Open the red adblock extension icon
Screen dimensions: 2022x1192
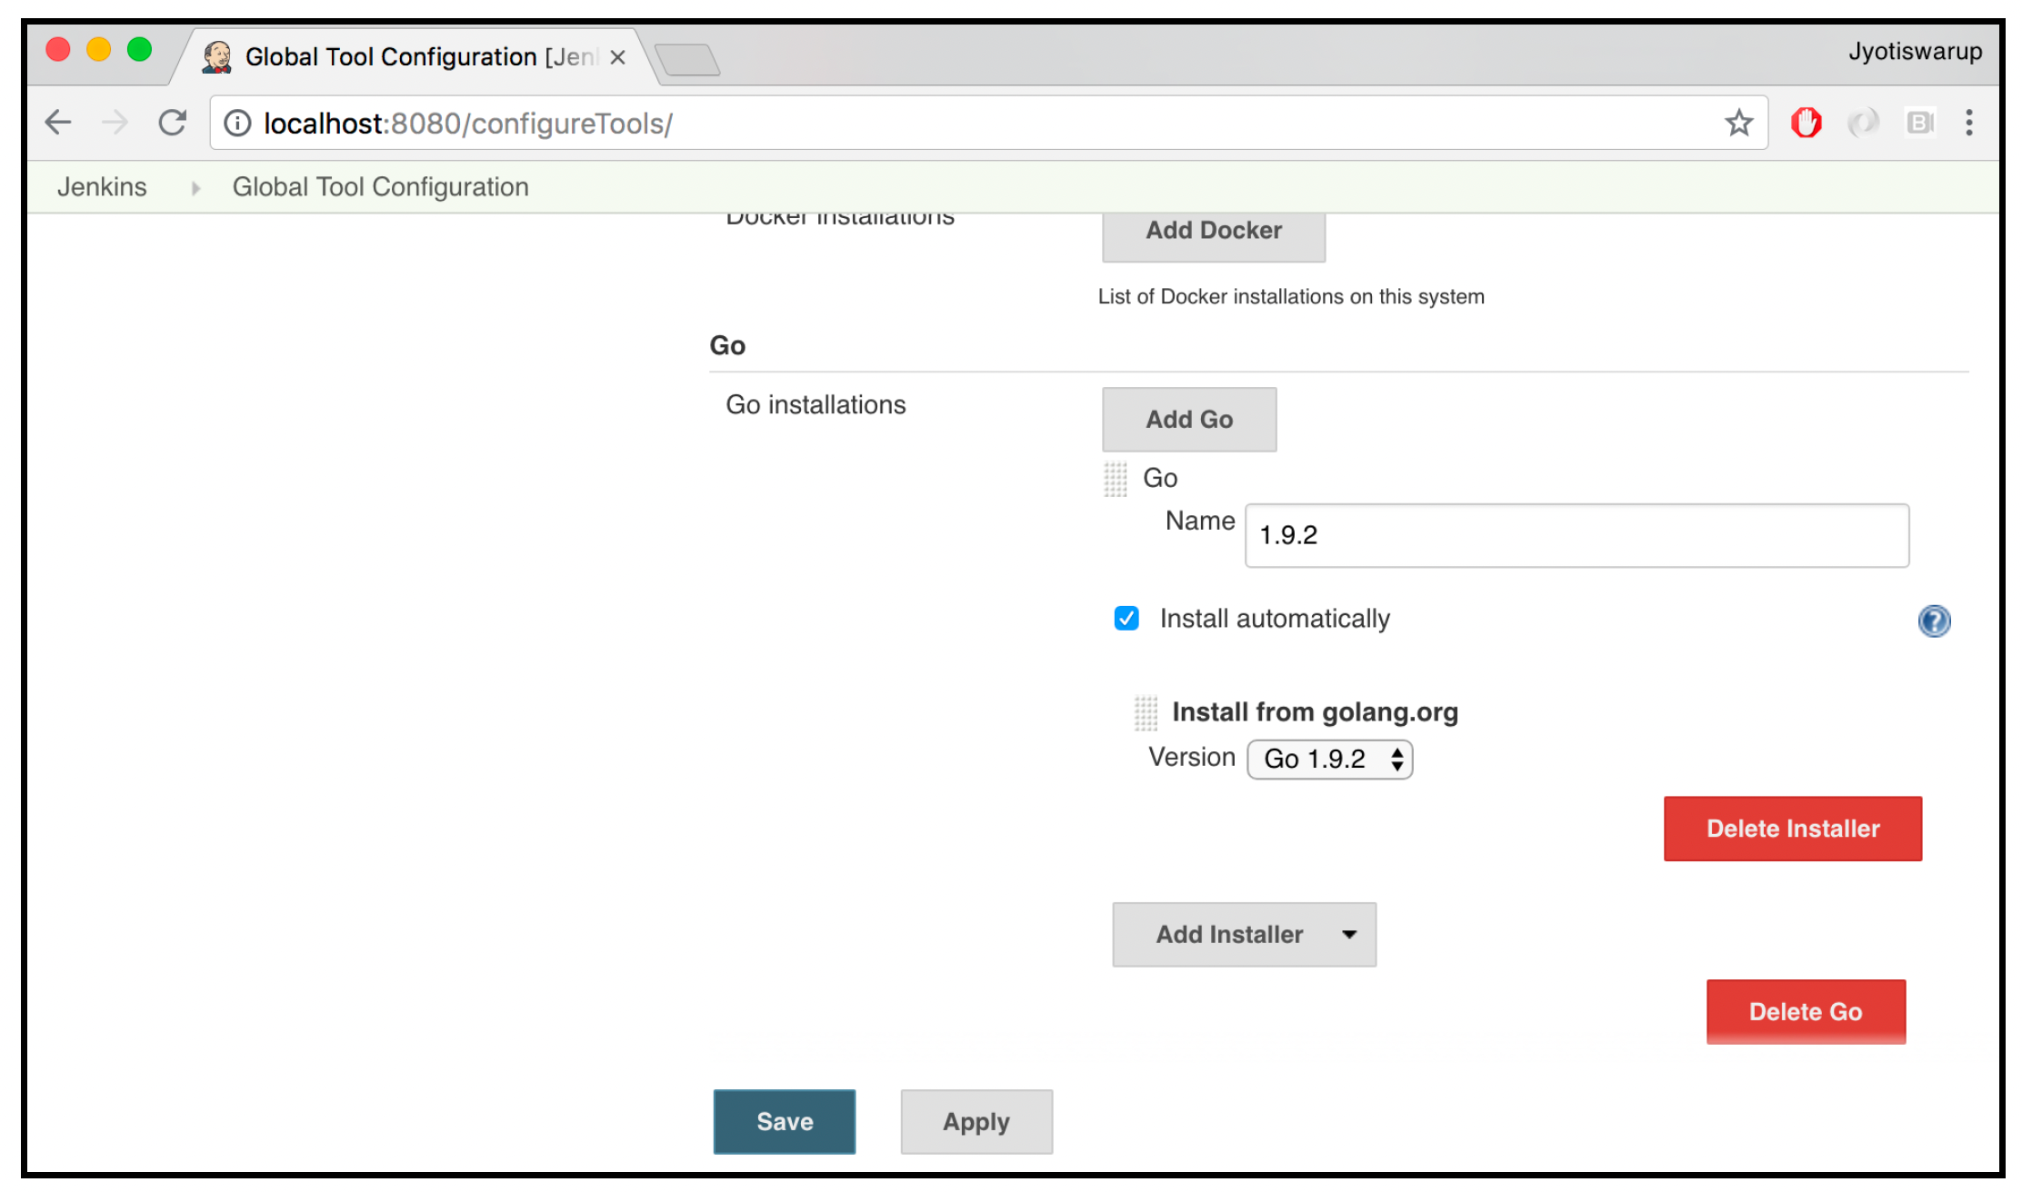(x=1806, y=123)
